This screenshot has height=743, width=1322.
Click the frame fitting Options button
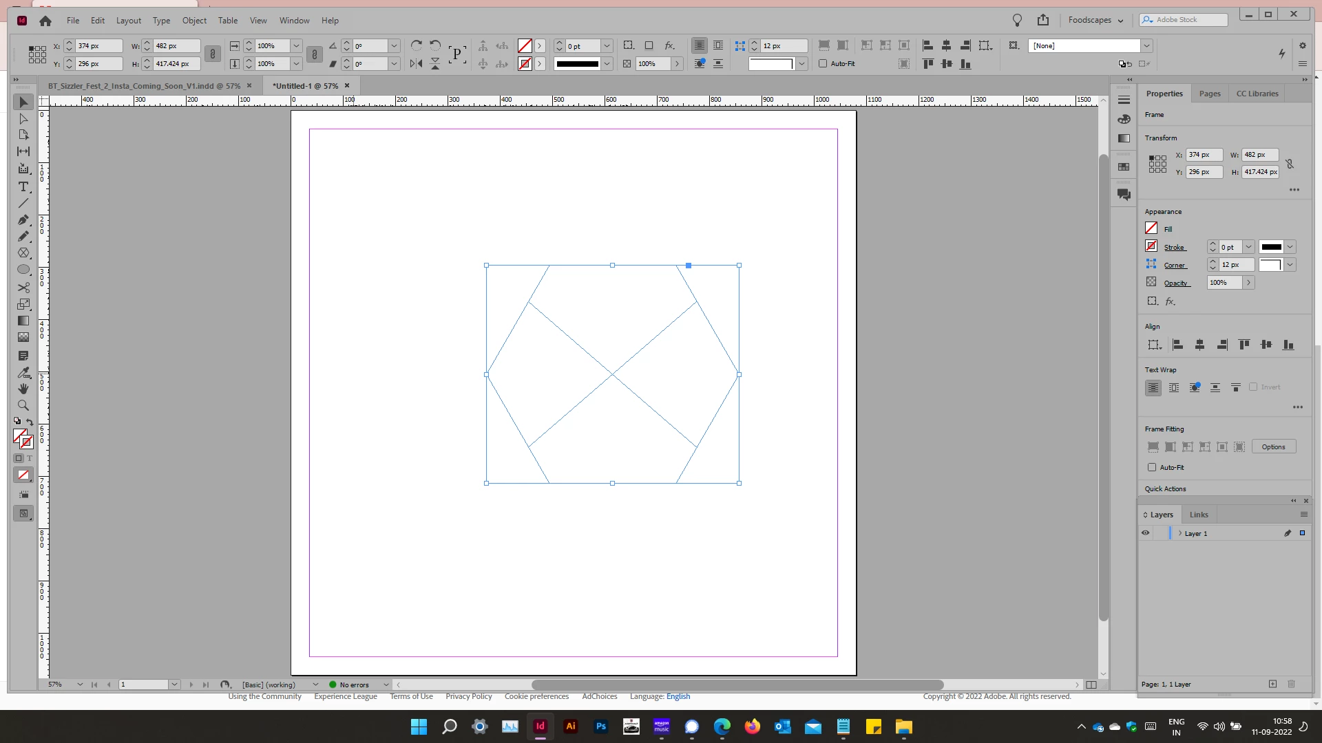tap(1273, 446)
